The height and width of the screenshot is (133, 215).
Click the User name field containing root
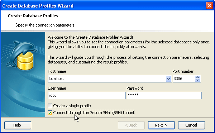point(87,95)
